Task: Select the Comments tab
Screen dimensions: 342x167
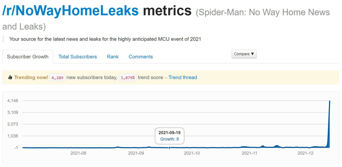Action: click(141, 57)
